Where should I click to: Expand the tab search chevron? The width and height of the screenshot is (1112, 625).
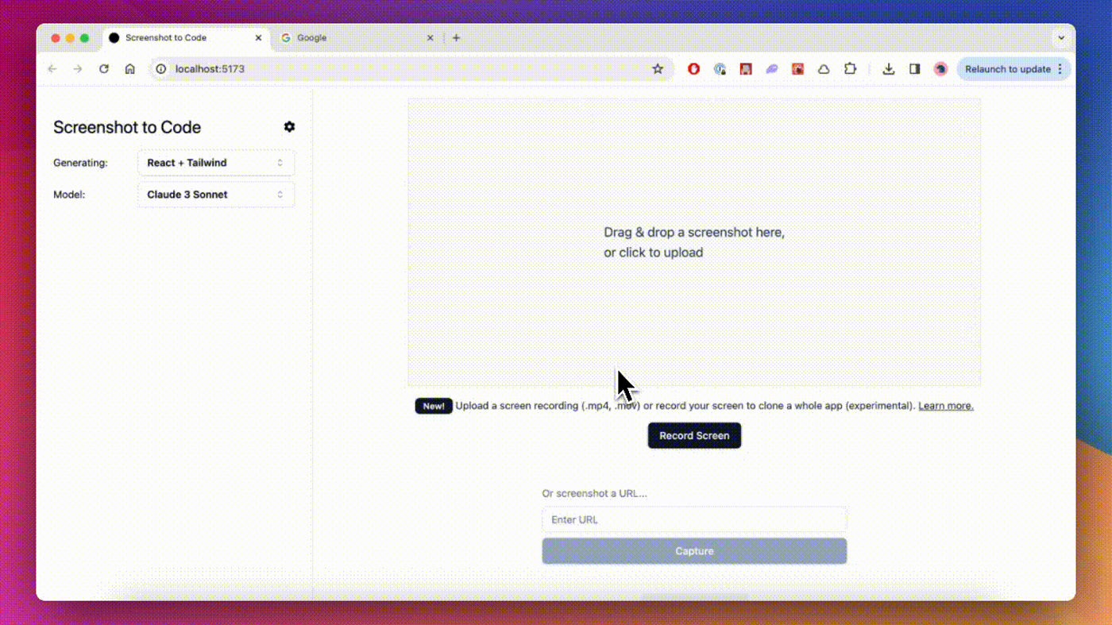(1061, 37)
